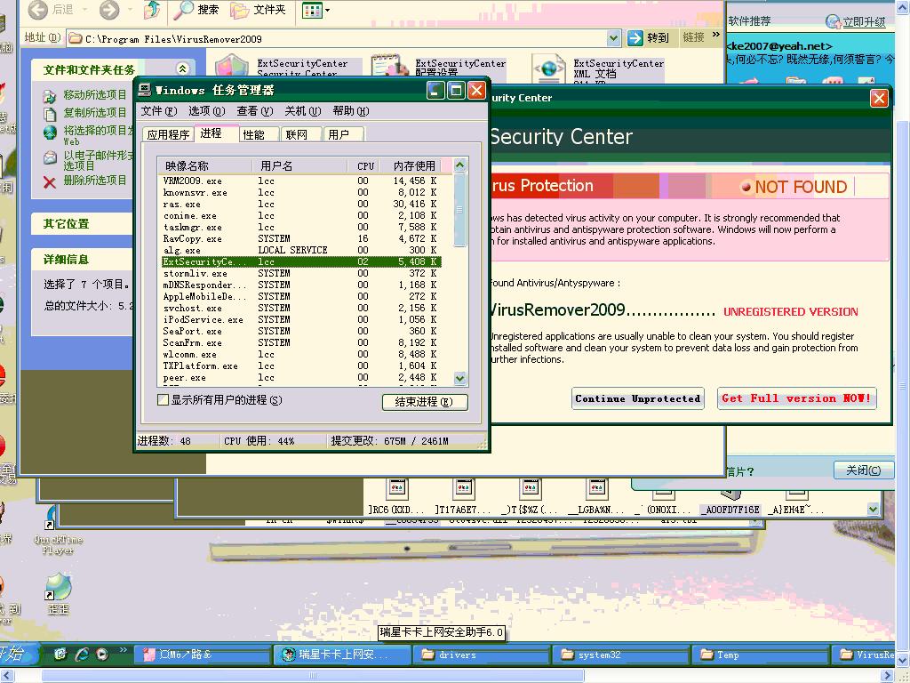This screenshot has width=910, height=683.
Task: Open Internet Explorer from quick launch
Action: 82,655
